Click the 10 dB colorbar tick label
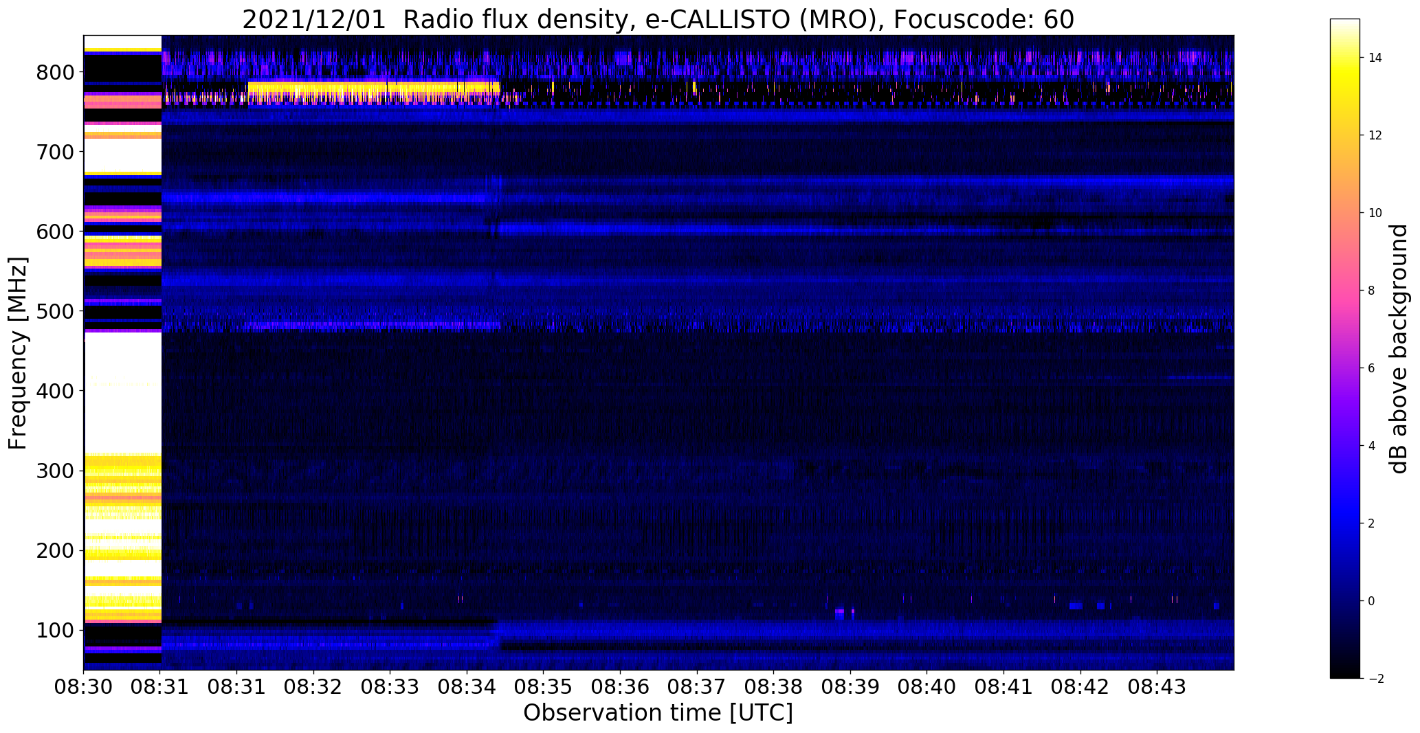The height and width of the screenshot is (733, 1420). coord(1375,213)
